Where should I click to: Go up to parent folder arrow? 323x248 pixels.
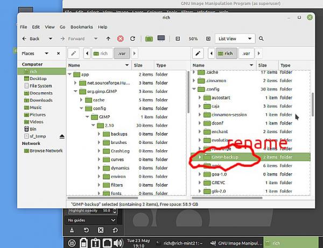108,39
